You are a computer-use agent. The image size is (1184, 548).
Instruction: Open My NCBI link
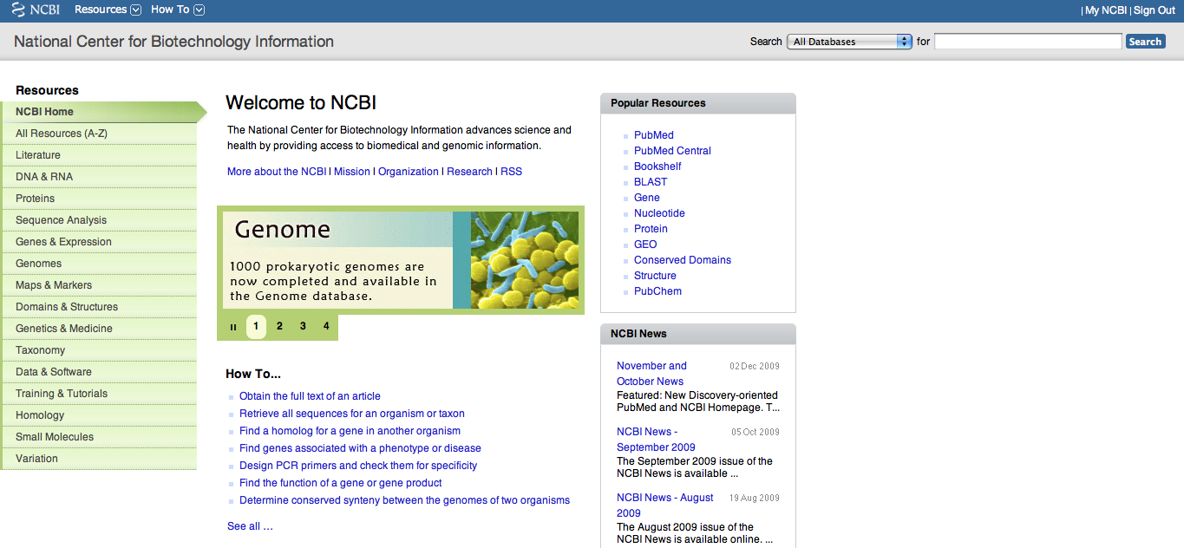pyautogui.click(x=1106, y=10)
